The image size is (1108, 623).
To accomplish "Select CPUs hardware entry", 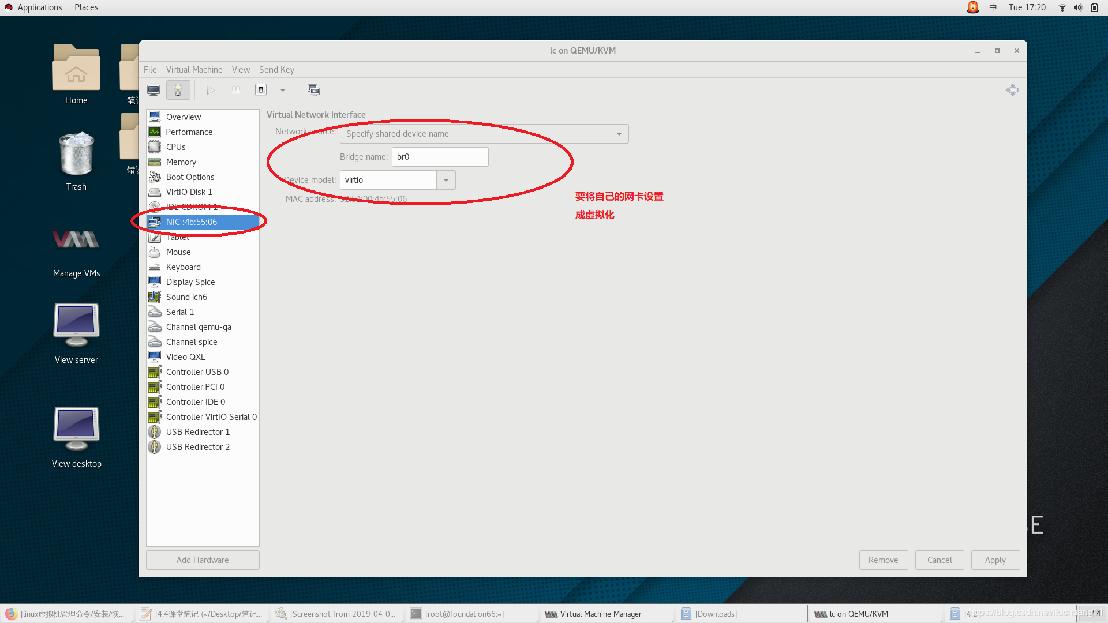I will pyautogui.click(x=203, y=147).
